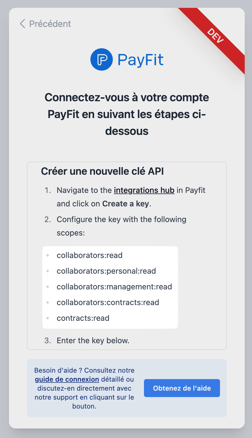Select the collaborators:read scope
Viewport: 252px width, 438px height.
coord(90,255)
